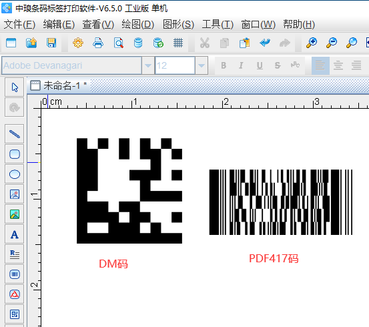369x327 pixels.
Task: Center align the text
Action: tap(338, 65)
